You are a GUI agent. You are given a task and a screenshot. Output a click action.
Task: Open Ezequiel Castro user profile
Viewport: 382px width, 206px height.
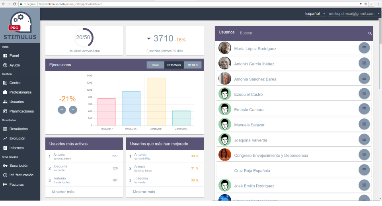click(x=248, y=95)
